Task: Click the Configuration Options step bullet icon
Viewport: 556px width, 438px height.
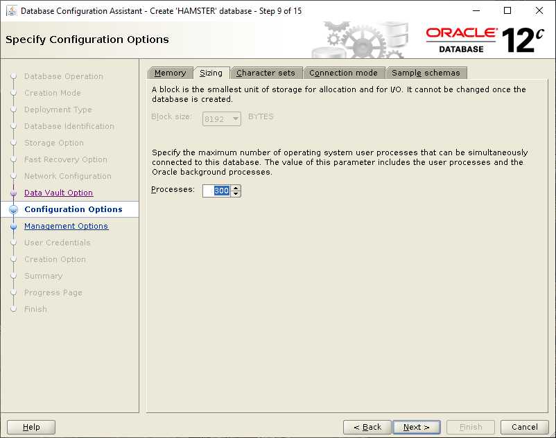Action: 13,209
